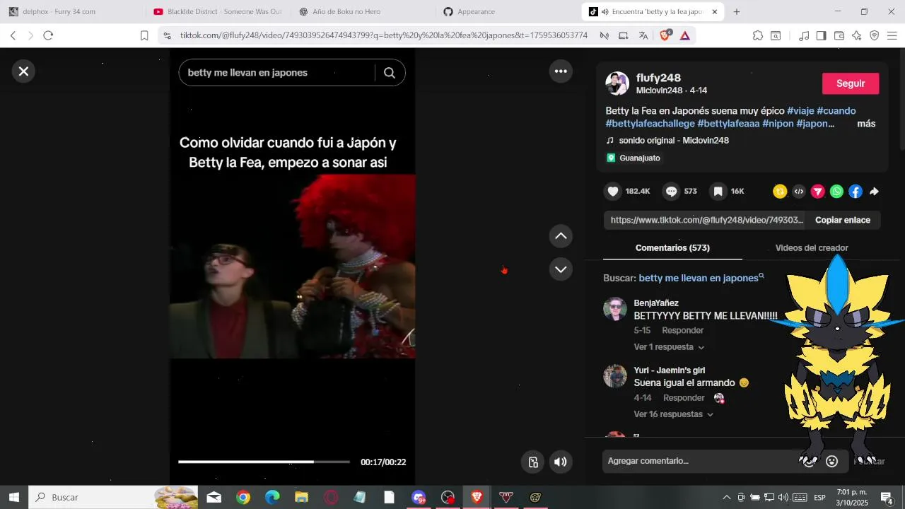
Task: Like the video with heart icon
Action: point(613,192)
